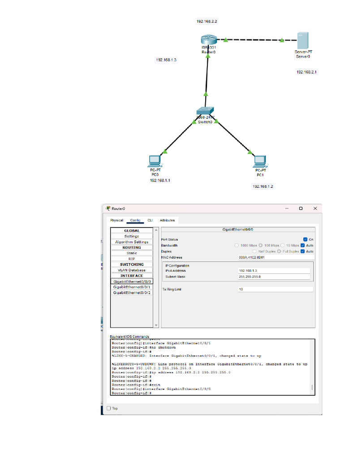Click the Router0 window title icon
This screenshot has width=344, height=459.
(x=108, y=208)
